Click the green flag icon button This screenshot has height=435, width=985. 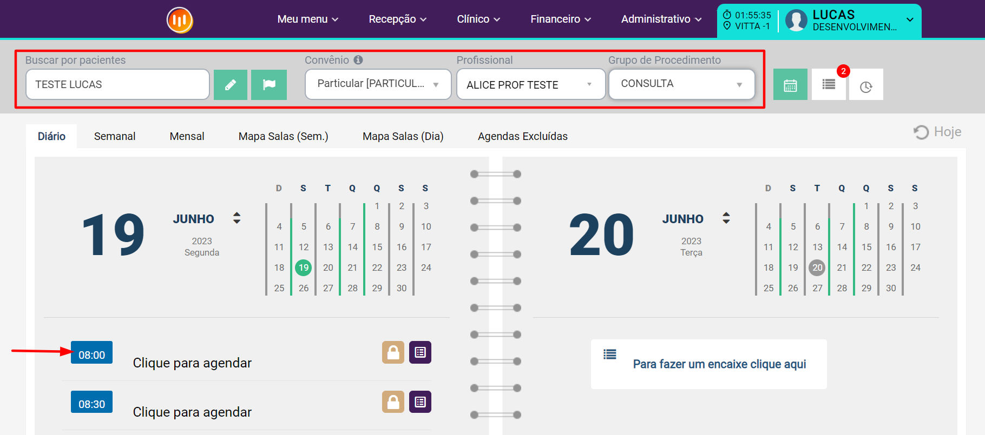coord(269,85)
